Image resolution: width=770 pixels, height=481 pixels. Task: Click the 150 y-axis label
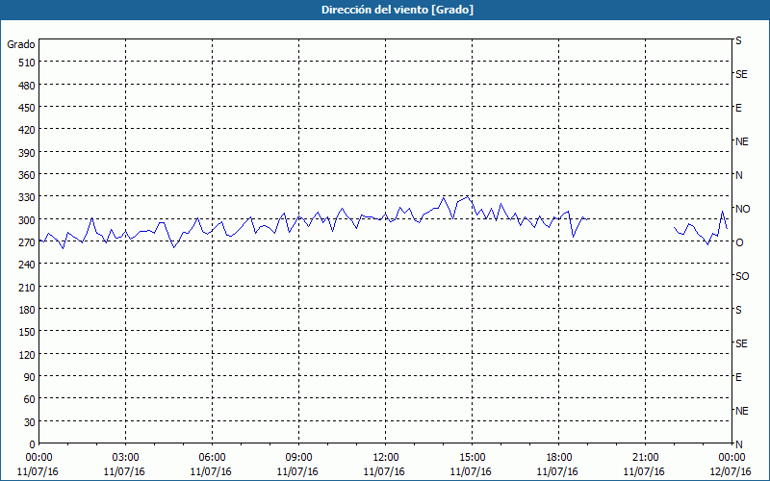click(x=28, y=332)
